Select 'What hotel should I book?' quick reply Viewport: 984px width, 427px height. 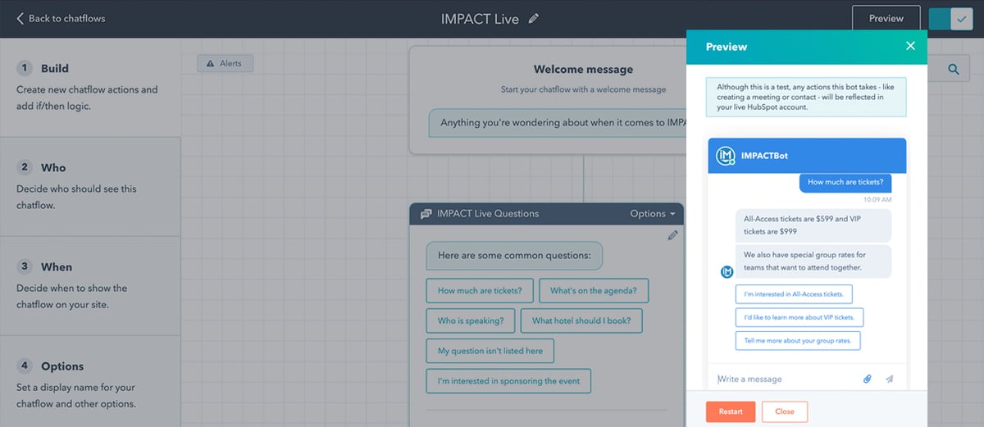point(581,320)
